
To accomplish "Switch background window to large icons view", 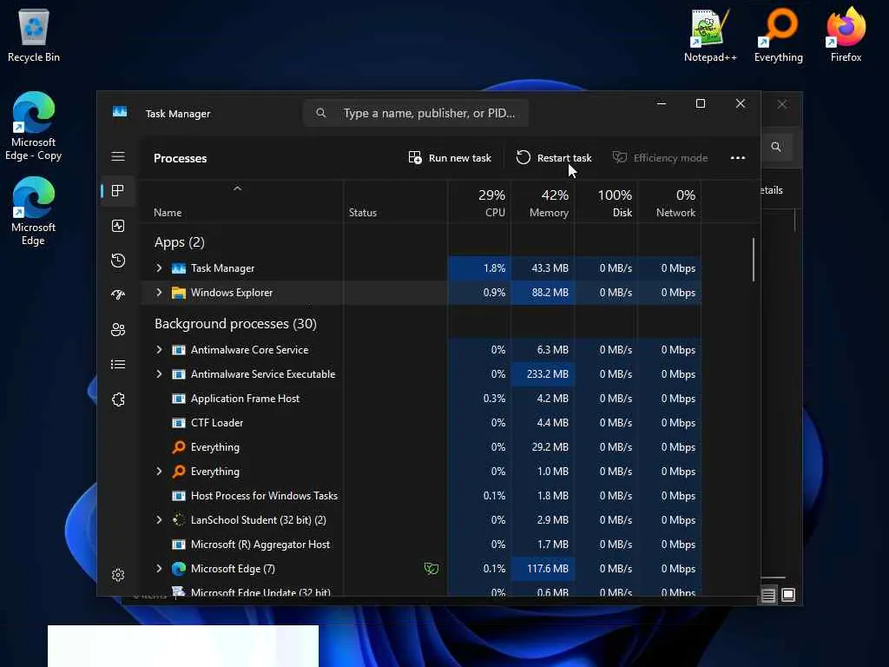I will tap(788, 595).
